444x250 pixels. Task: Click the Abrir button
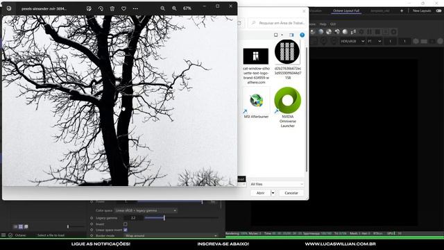[260, 193]
